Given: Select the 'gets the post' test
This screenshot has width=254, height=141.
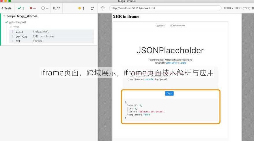Looking at the screenshot, I should [x=18, y=22].
